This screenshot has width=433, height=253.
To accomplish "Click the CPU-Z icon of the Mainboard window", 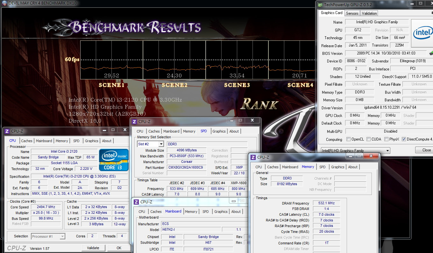I will [x=136, y=202].
